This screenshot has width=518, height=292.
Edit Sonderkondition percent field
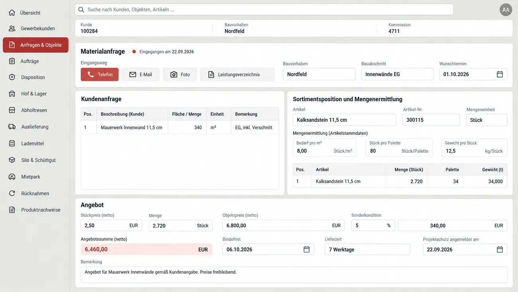click(373, 225)
